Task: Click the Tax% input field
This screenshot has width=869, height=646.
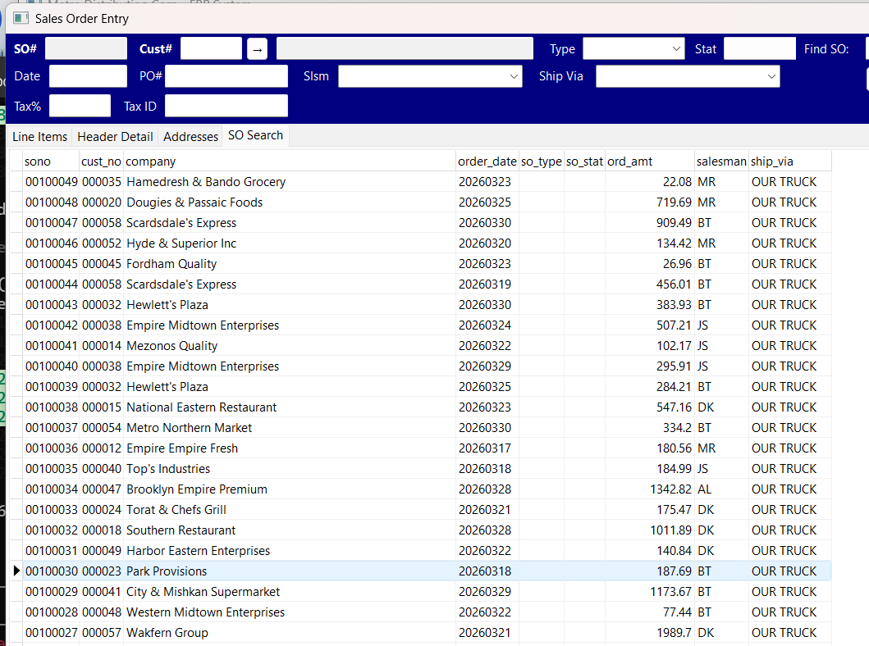Action: 80,105
